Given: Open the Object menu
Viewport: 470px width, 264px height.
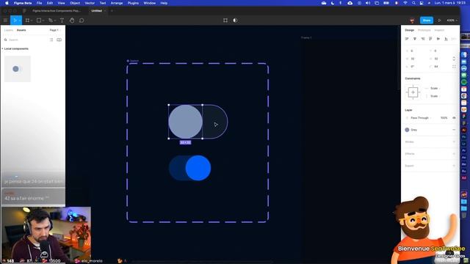Looking at the screenshot, I should (75, 3).
